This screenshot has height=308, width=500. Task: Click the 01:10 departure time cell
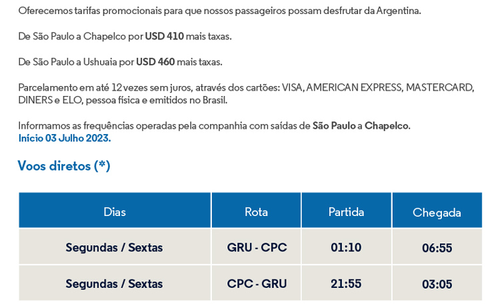(x=346, y=247)
